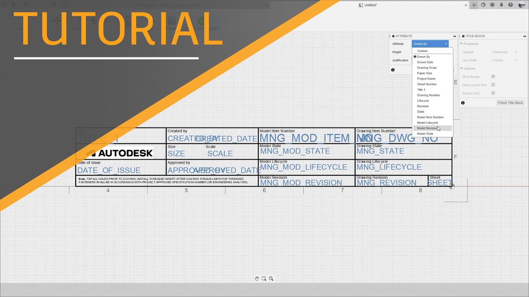Select the SCALE attribute text
The height and width of the screenshot is (297, 529).
(220, 153)
